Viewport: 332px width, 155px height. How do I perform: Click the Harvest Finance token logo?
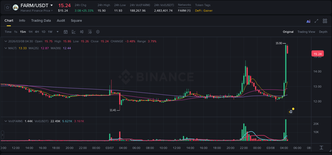pyautogui.click(x=15, y=7)
